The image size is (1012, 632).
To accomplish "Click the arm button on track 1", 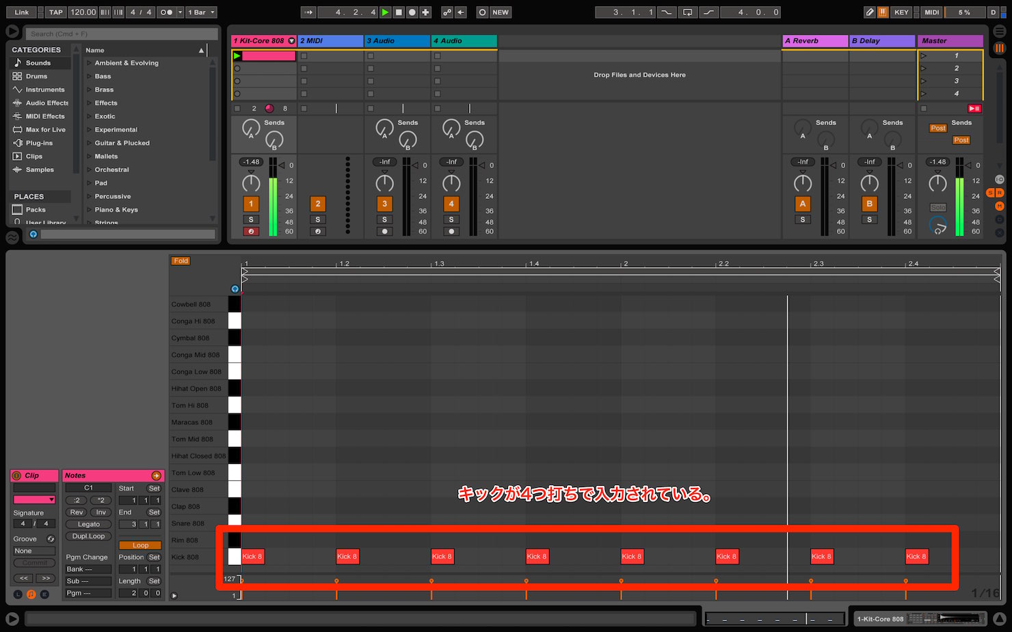I will [x=251, y=232].
